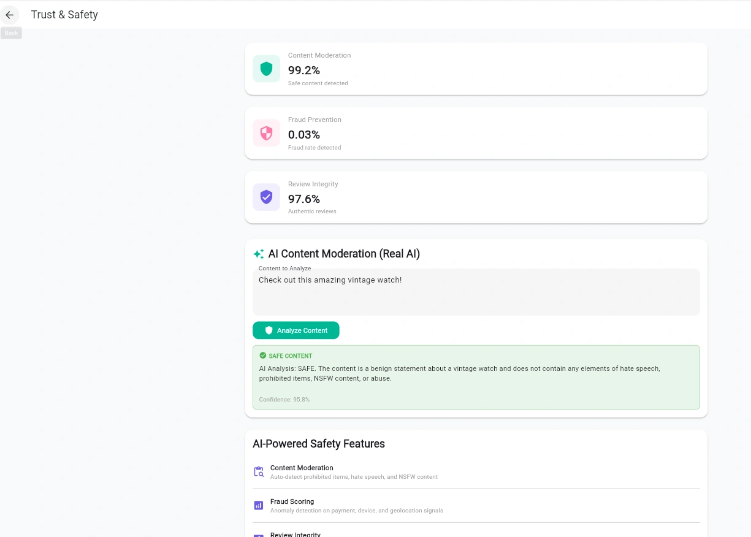Viewport: 751px width, 537px height.
Task: Click the Trust & Safety page title
Action: 64,15
